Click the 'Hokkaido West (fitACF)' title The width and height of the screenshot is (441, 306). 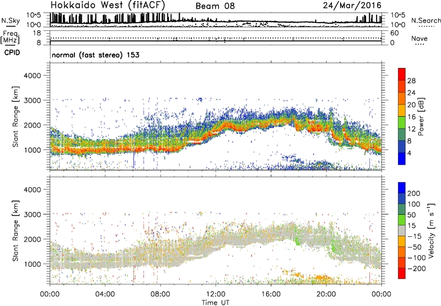point(107,5)
